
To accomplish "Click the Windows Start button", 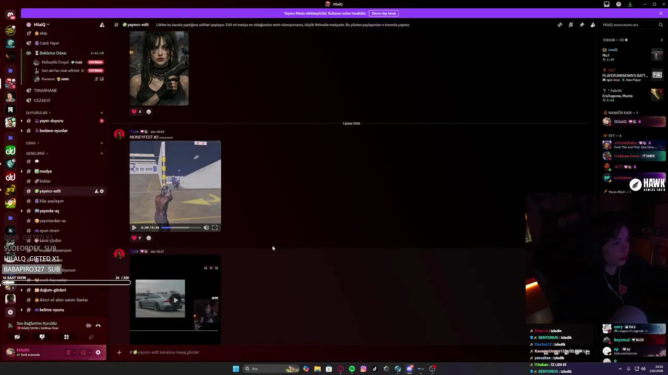I will point(236,369).
